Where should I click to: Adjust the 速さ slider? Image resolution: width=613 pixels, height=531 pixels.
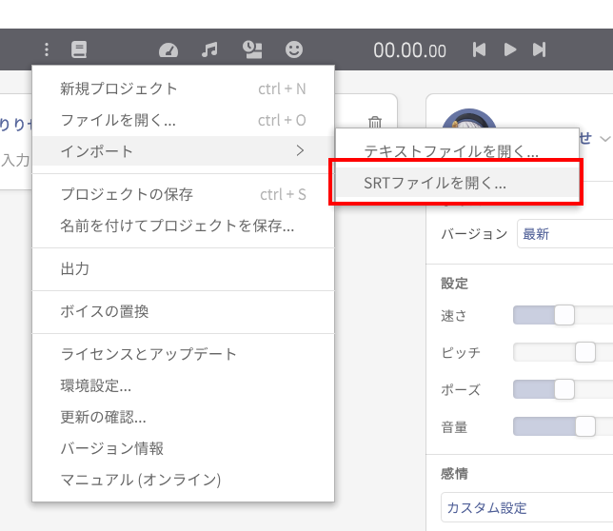point(563,315)
